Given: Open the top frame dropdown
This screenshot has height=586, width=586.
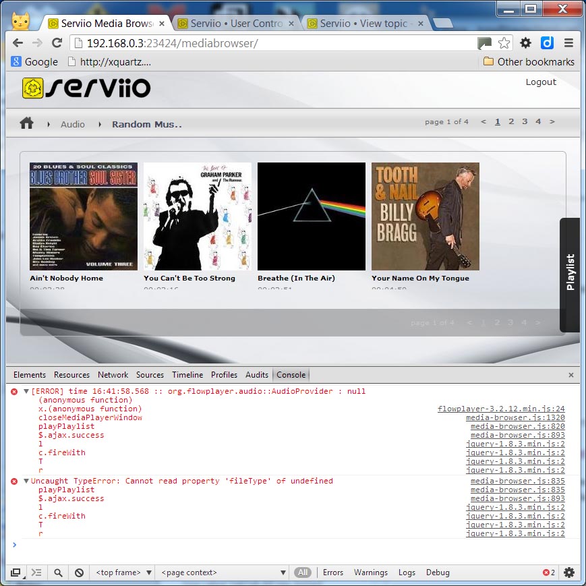Looking at the screenshot, I should (x=123, y=572).
